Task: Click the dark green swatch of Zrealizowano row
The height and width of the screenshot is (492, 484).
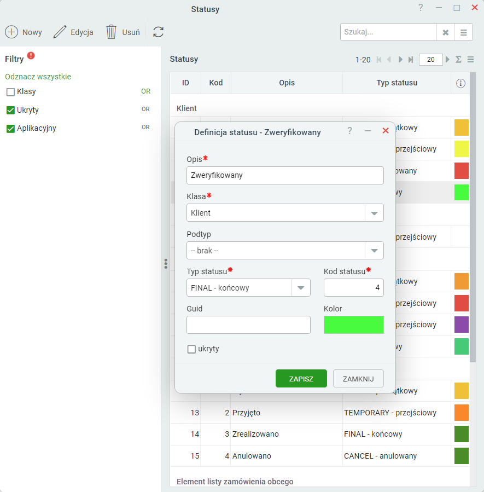Action: coord(462,434)
